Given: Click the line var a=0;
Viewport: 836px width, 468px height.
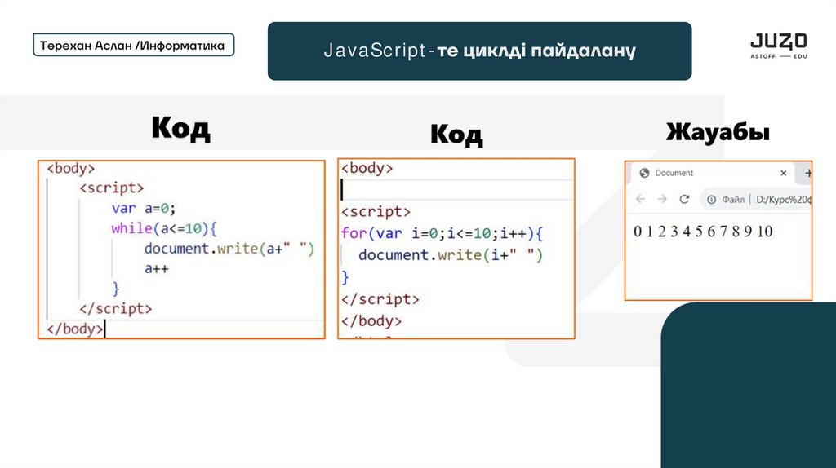Looking at the screenshot, I should pos(144,208).
